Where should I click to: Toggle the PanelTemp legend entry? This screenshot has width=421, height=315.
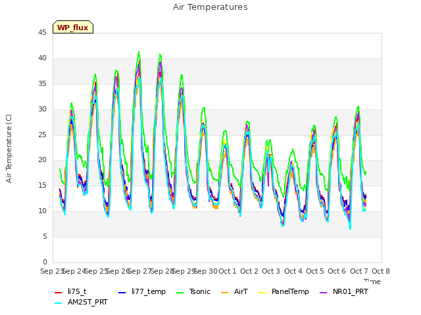coord(284,291)
